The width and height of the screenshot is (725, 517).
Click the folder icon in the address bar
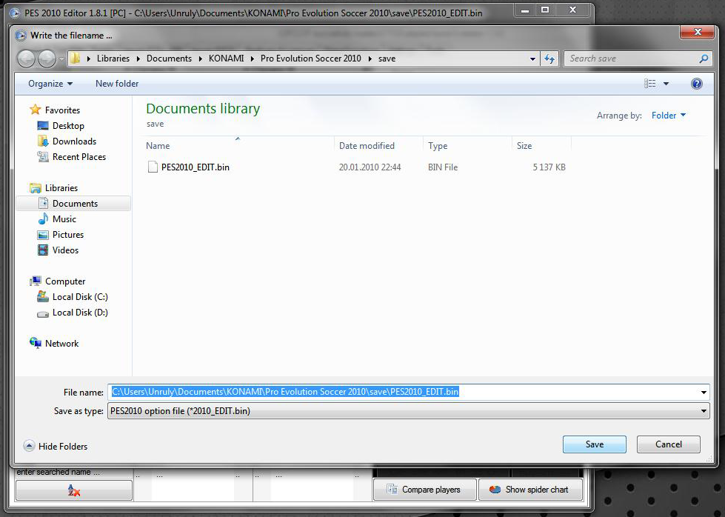[75, 59]
